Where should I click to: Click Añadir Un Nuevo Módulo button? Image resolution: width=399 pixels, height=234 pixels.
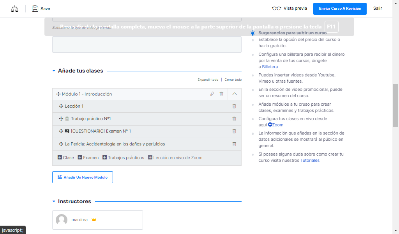83,177
